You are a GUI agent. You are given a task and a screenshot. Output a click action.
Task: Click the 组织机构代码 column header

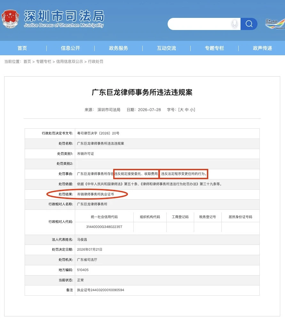150,217
